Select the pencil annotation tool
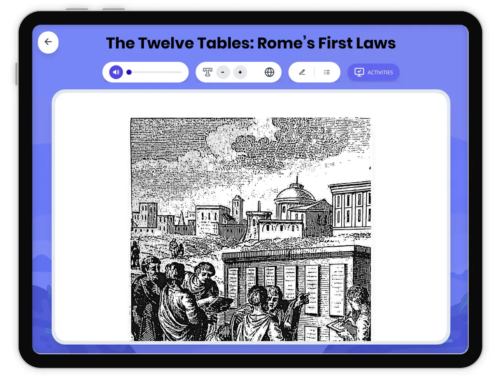This screenshot has width=500, height=378. point(302,72)
